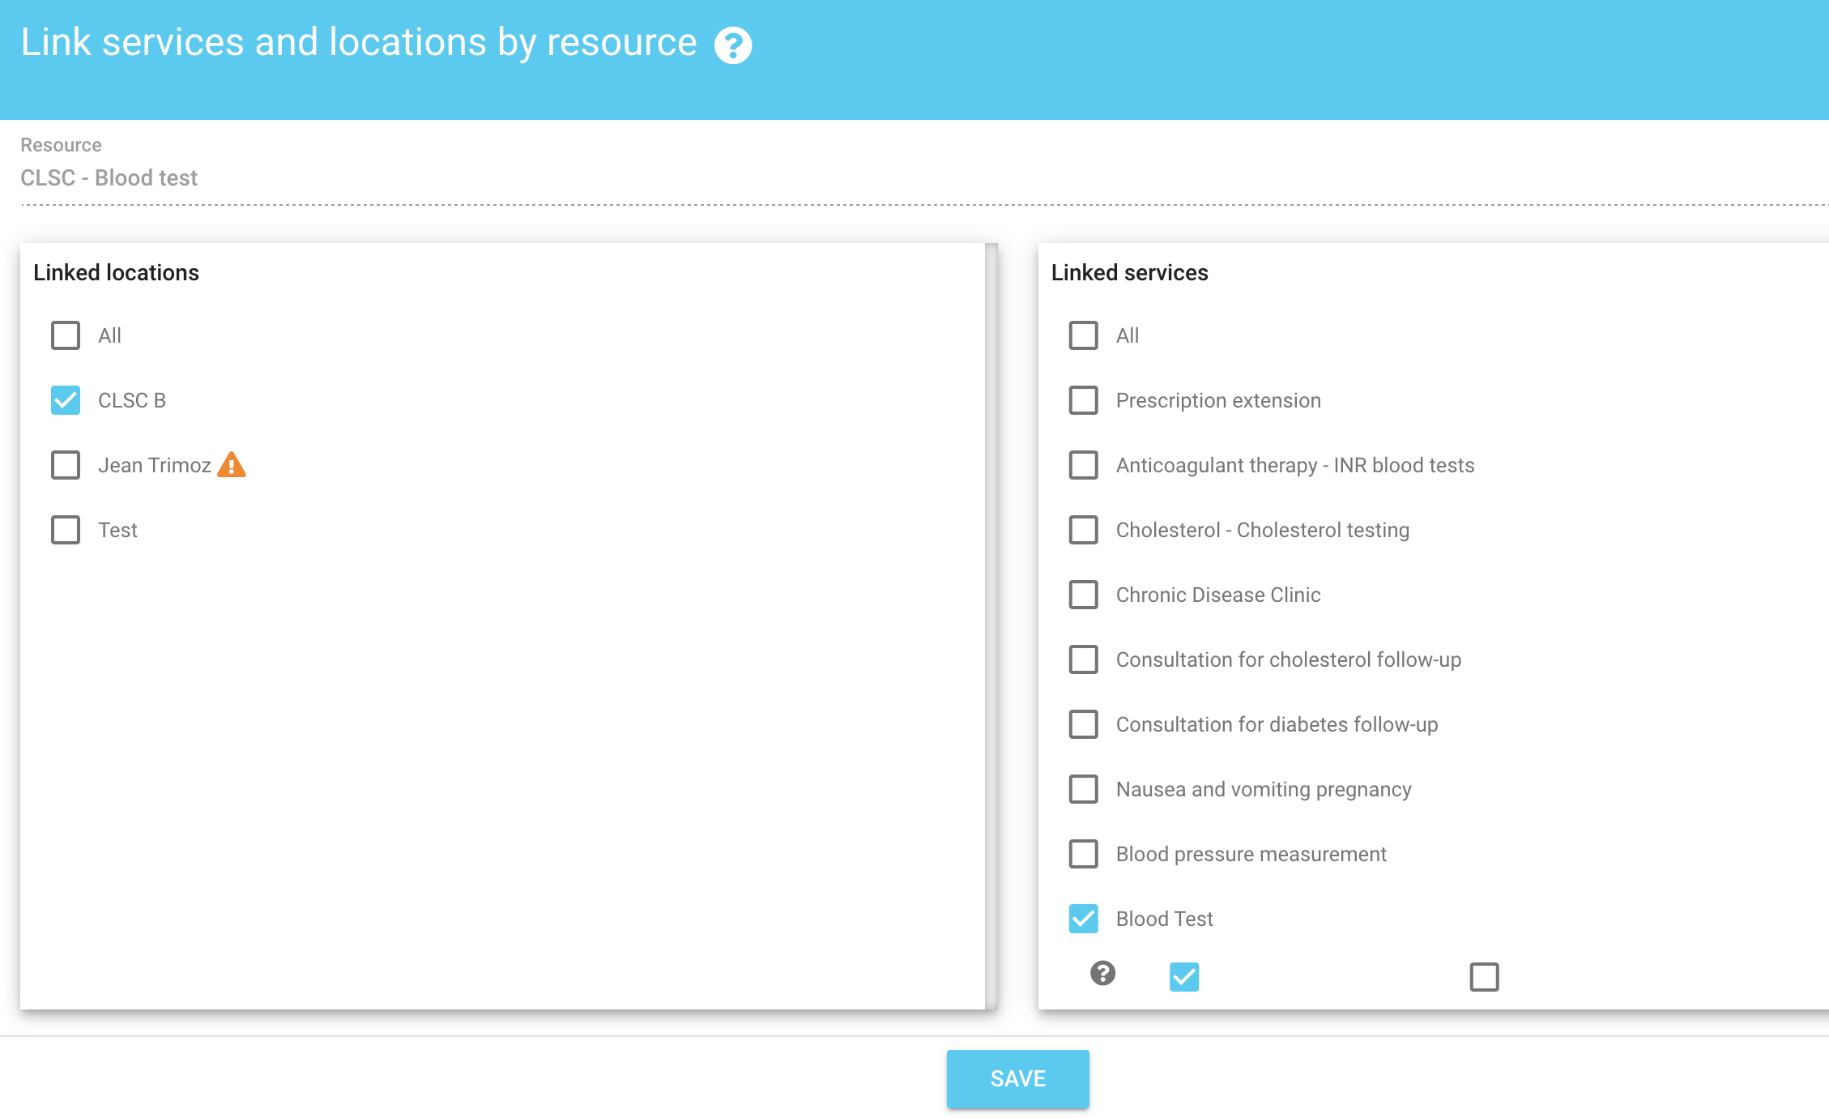Image resolution: width=1829 pixels, height=1118 pixels.
Task: Tick Blood pressure measurement checkbox
Action: point(1083,854)
